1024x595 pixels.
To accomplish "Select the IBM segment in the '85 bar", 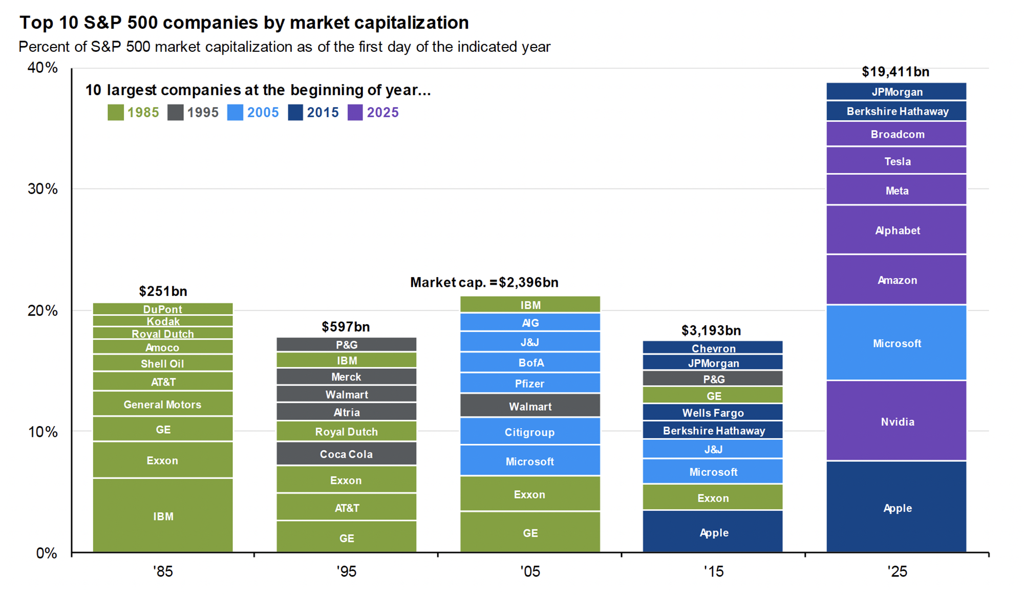I will tap(163, 516).
